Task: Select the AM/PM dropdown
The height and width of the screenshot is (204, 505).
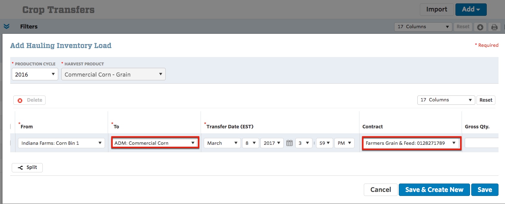Action: pyautogui.click(x=344, y=143)
